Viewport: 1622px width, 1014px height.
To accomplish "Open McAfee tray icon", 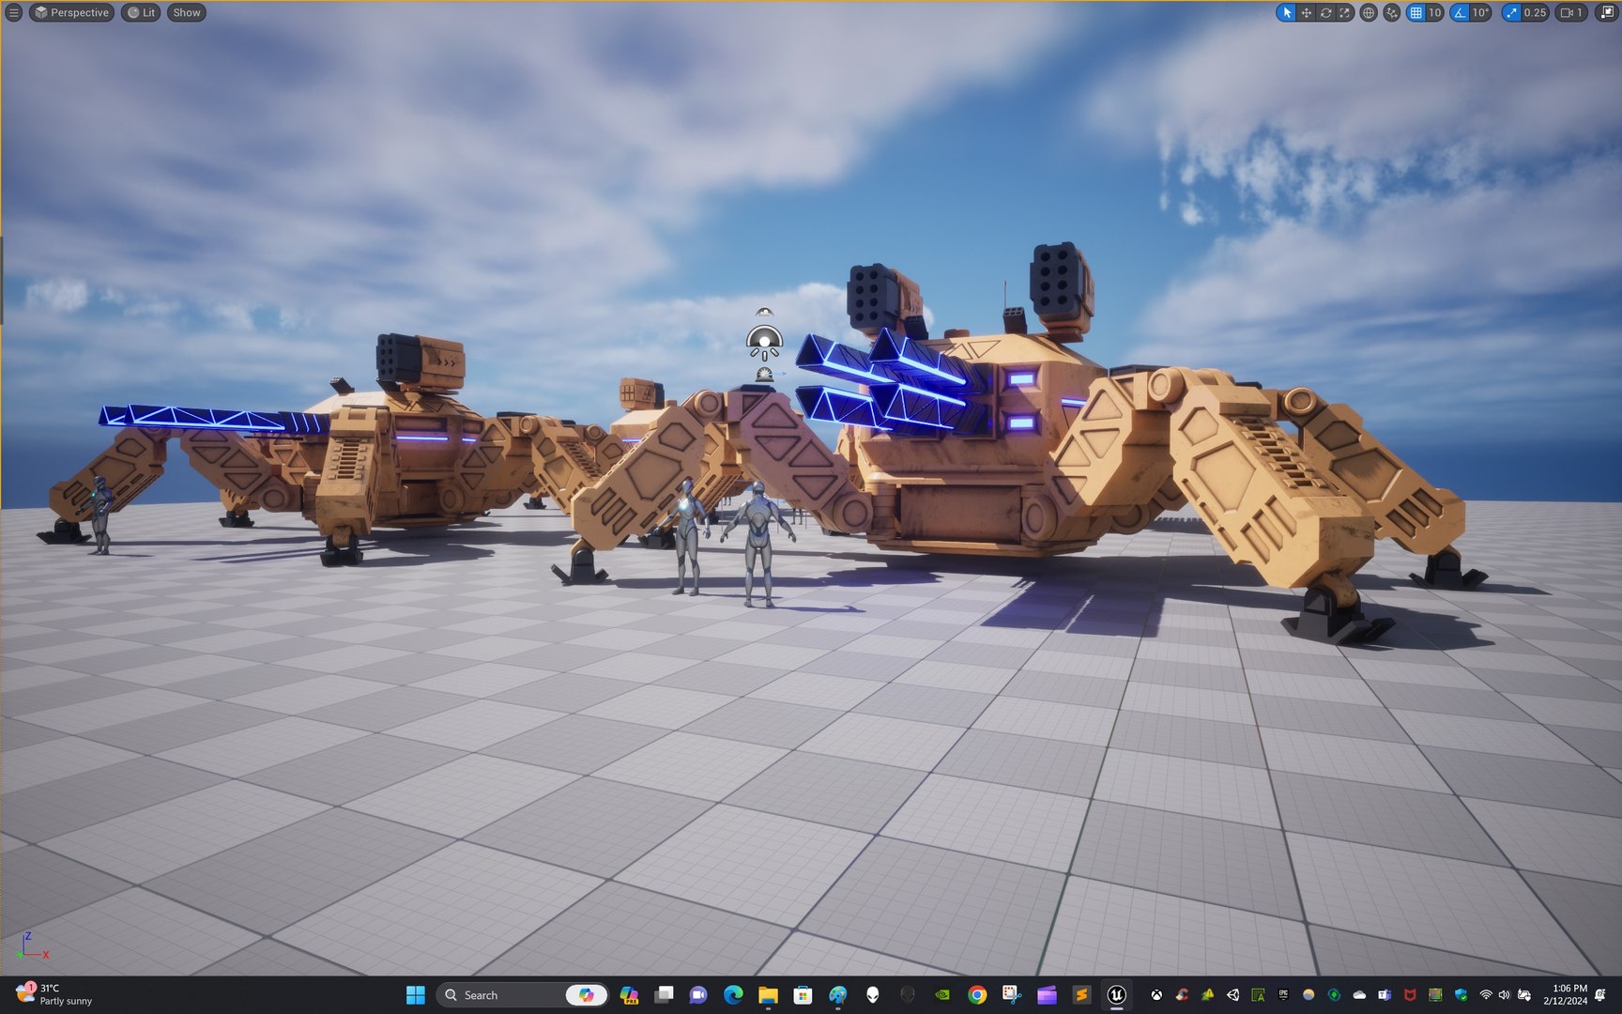I will pos(1410,994).
